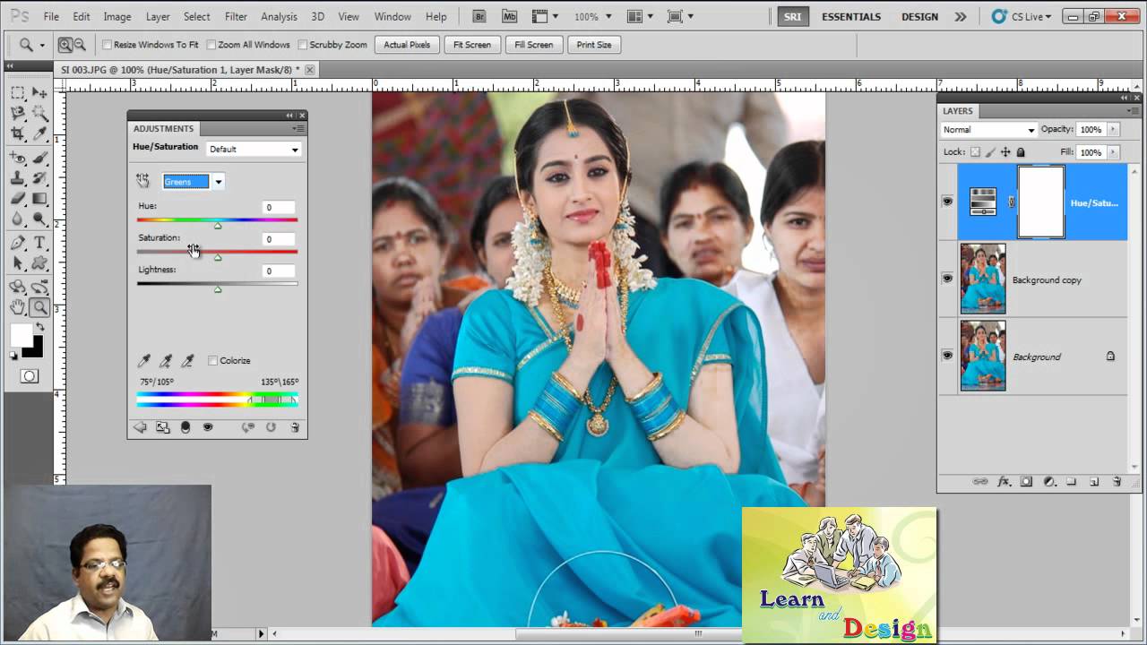Select the Crop tool
Screen dimensions: 1147x645
pyautogui.click(x=18, y=134)
